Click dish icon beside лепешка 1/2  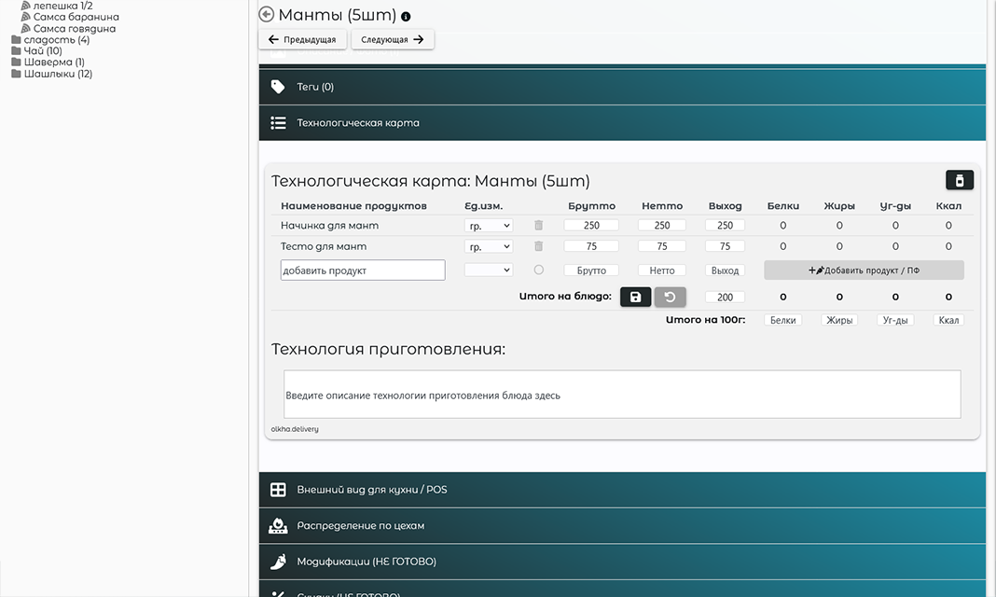[26, 5]
